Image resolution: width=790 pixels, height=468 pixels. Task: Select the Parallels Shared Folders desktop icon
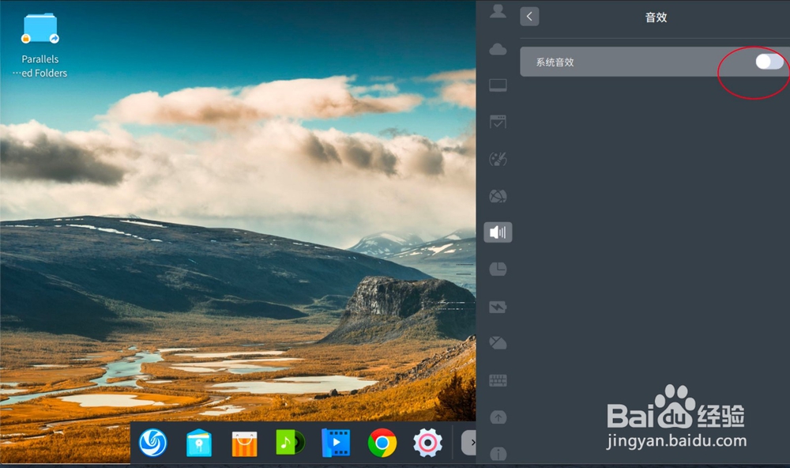(x=40, y=45)
